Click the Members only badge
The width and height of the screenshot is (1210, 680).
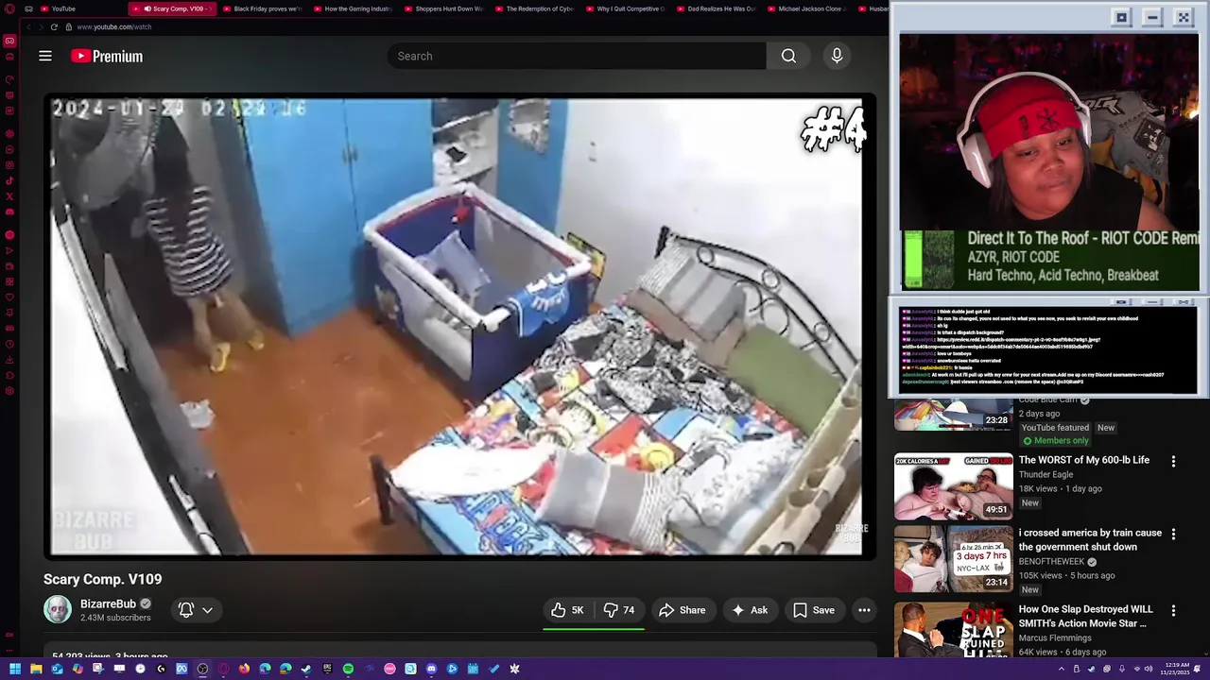(1055, 441)
